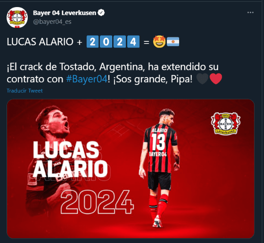Click the blue keycap digit 0 emoji
The width and height of the screenshot is (264, 243).
pyautogui.click(x=106, y=41)
